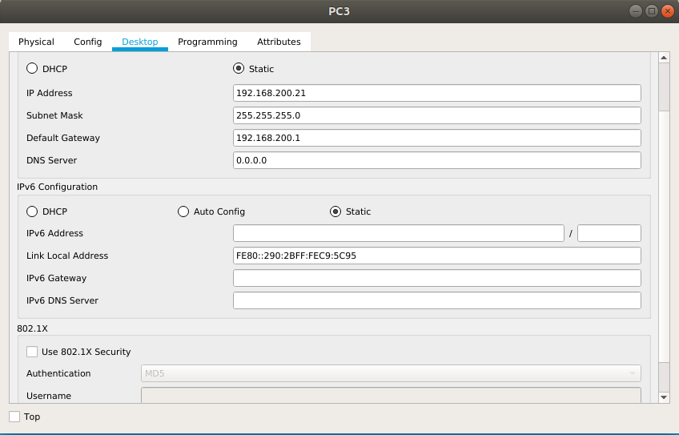Click the Default Gateway label
The height and width of the screenshot is (435, 679).
coord(63,139)
